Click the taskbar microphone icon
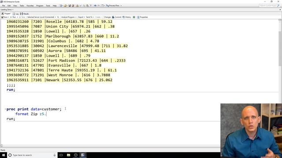The image size is (282, 158). click(55, 155)
